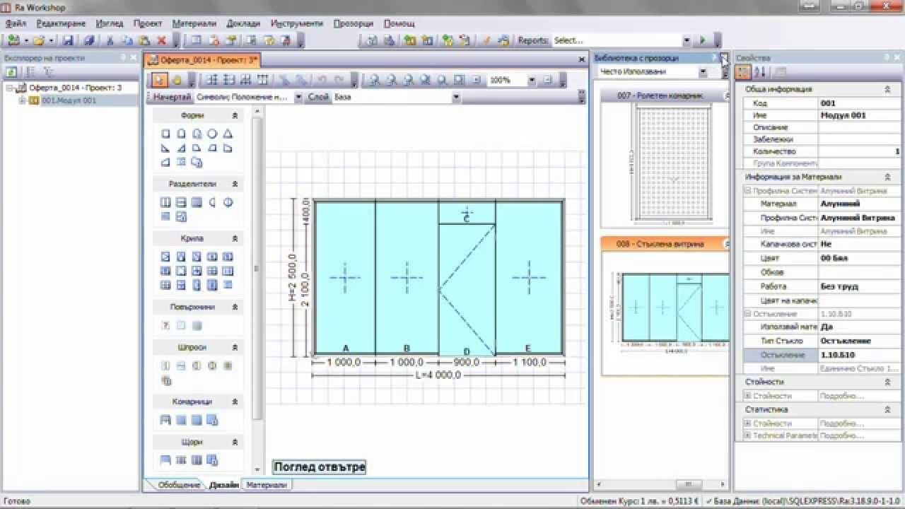Click the red Delete X toolbar icon
This screenshot has width=905, height=509.
click(x=161, y=40)
